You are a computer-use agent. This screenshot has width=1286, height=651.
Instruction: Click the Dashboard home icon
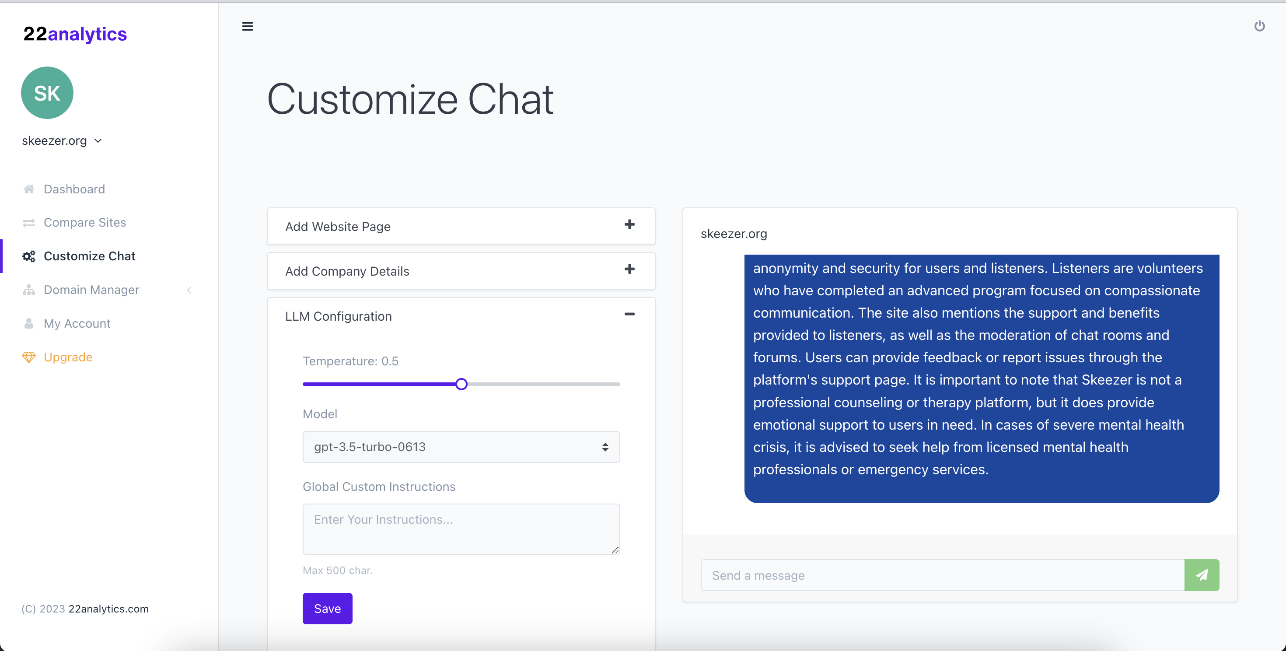29,189
